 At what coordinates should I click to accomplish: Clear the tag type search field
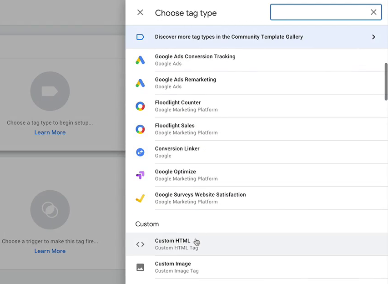tap(373, 12)
